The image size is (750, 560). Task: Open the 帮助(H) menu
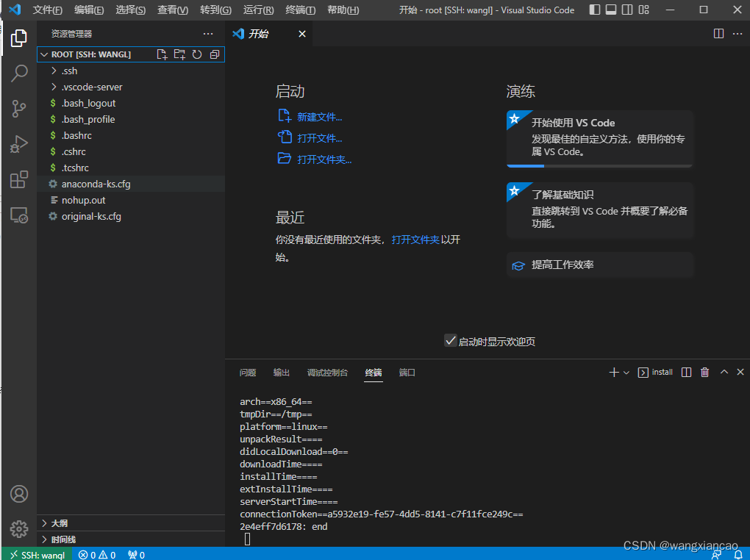tap(343, 10)
